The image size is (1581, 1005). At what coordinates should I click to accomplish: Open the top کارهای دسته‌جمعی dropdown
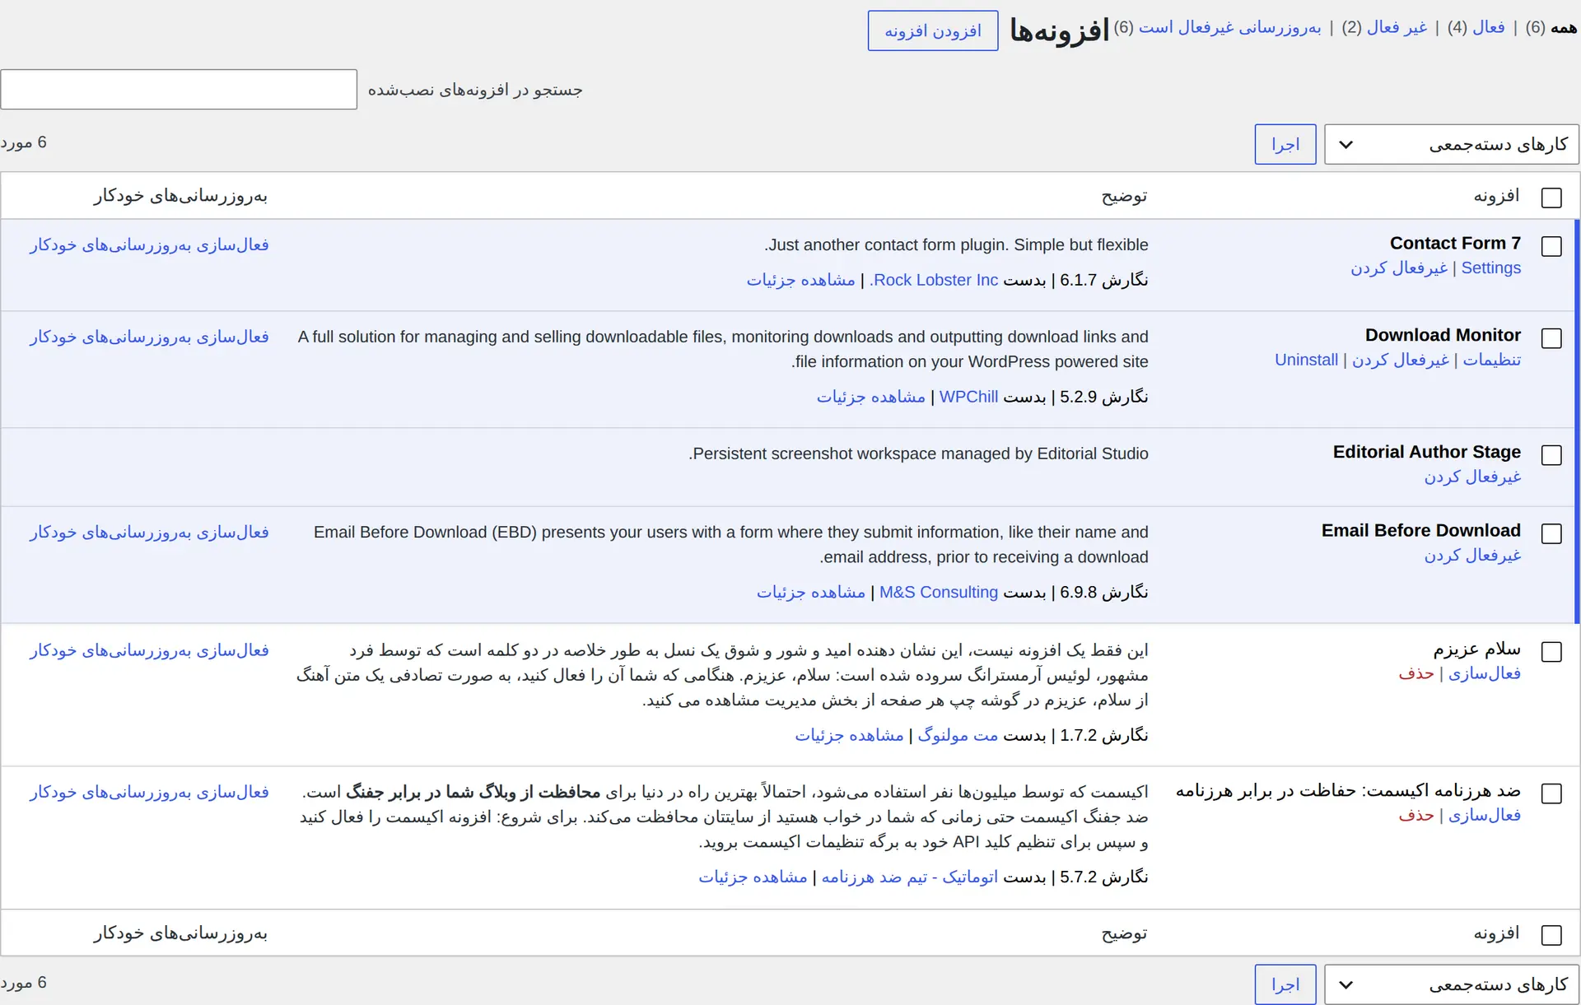point(1452,144)
